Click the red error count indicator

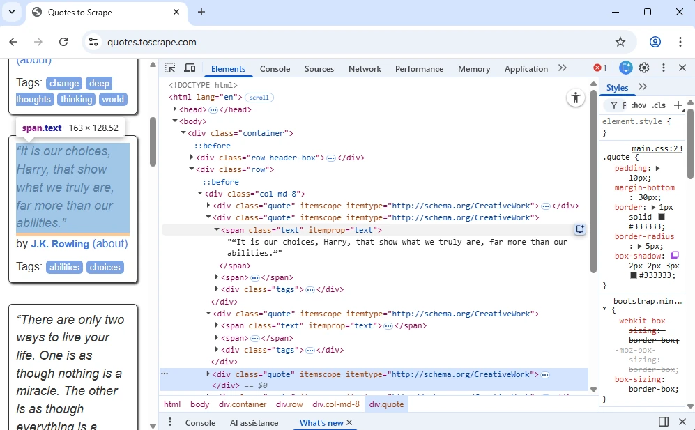[x=599, y=68]
